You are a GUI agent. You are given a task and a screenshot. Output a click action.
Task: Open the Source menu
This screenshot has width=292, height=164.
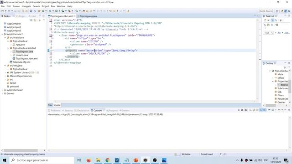(x=16, y=6)
